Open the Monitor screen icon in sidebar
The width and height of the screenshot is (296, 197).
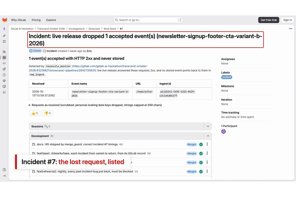[4, 86]
